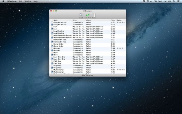Click the menu bar clock Wed 11:02 AM
The image size is (182, 114).
pyautogui.click(x=165, y=1)
